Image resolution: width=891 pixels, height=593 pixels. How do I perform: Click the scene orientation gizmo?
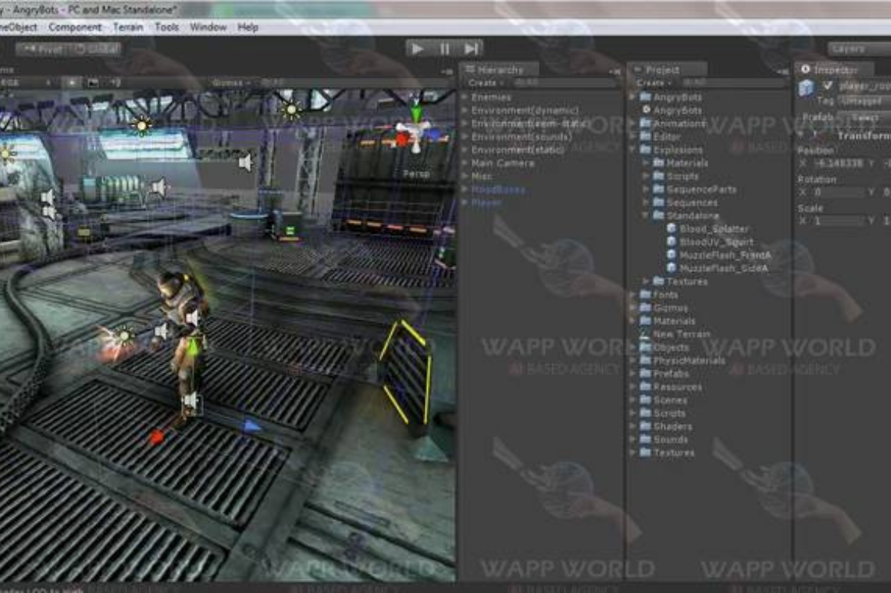(x=416, y=133)
